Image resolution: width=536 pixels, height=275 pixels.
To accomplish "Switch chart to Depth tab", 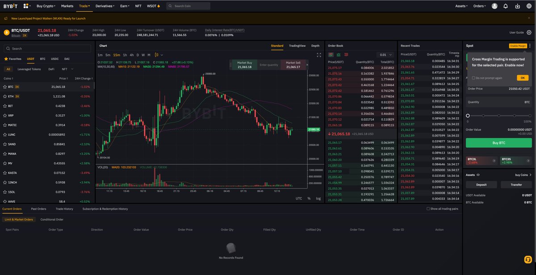I will click(x=315, y=46).
